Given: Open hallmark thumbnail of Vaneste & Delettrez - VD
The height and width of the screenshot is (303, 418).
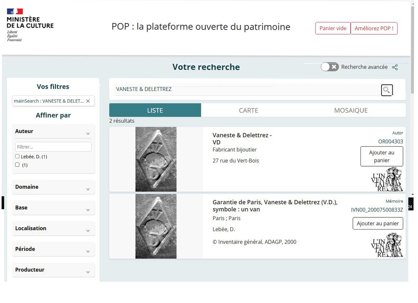Looking at the screenshot, I should (x=156, y=159).
